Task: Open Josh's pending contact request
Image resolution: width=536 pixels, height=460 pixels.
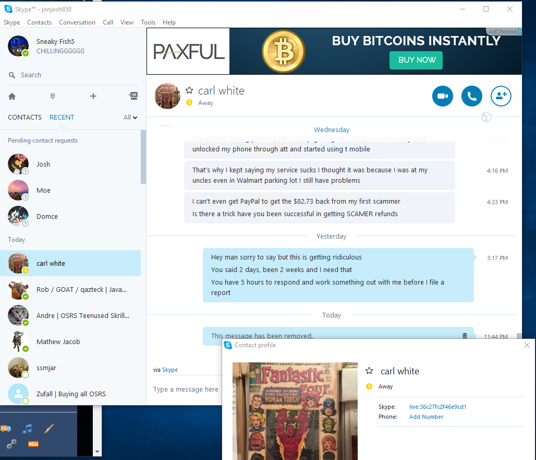Action: tap(70, 164)
